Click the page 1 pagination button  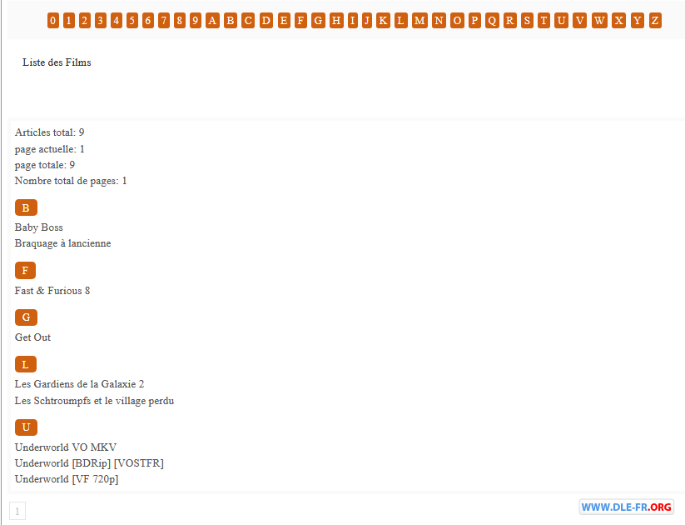click(17, 511)
